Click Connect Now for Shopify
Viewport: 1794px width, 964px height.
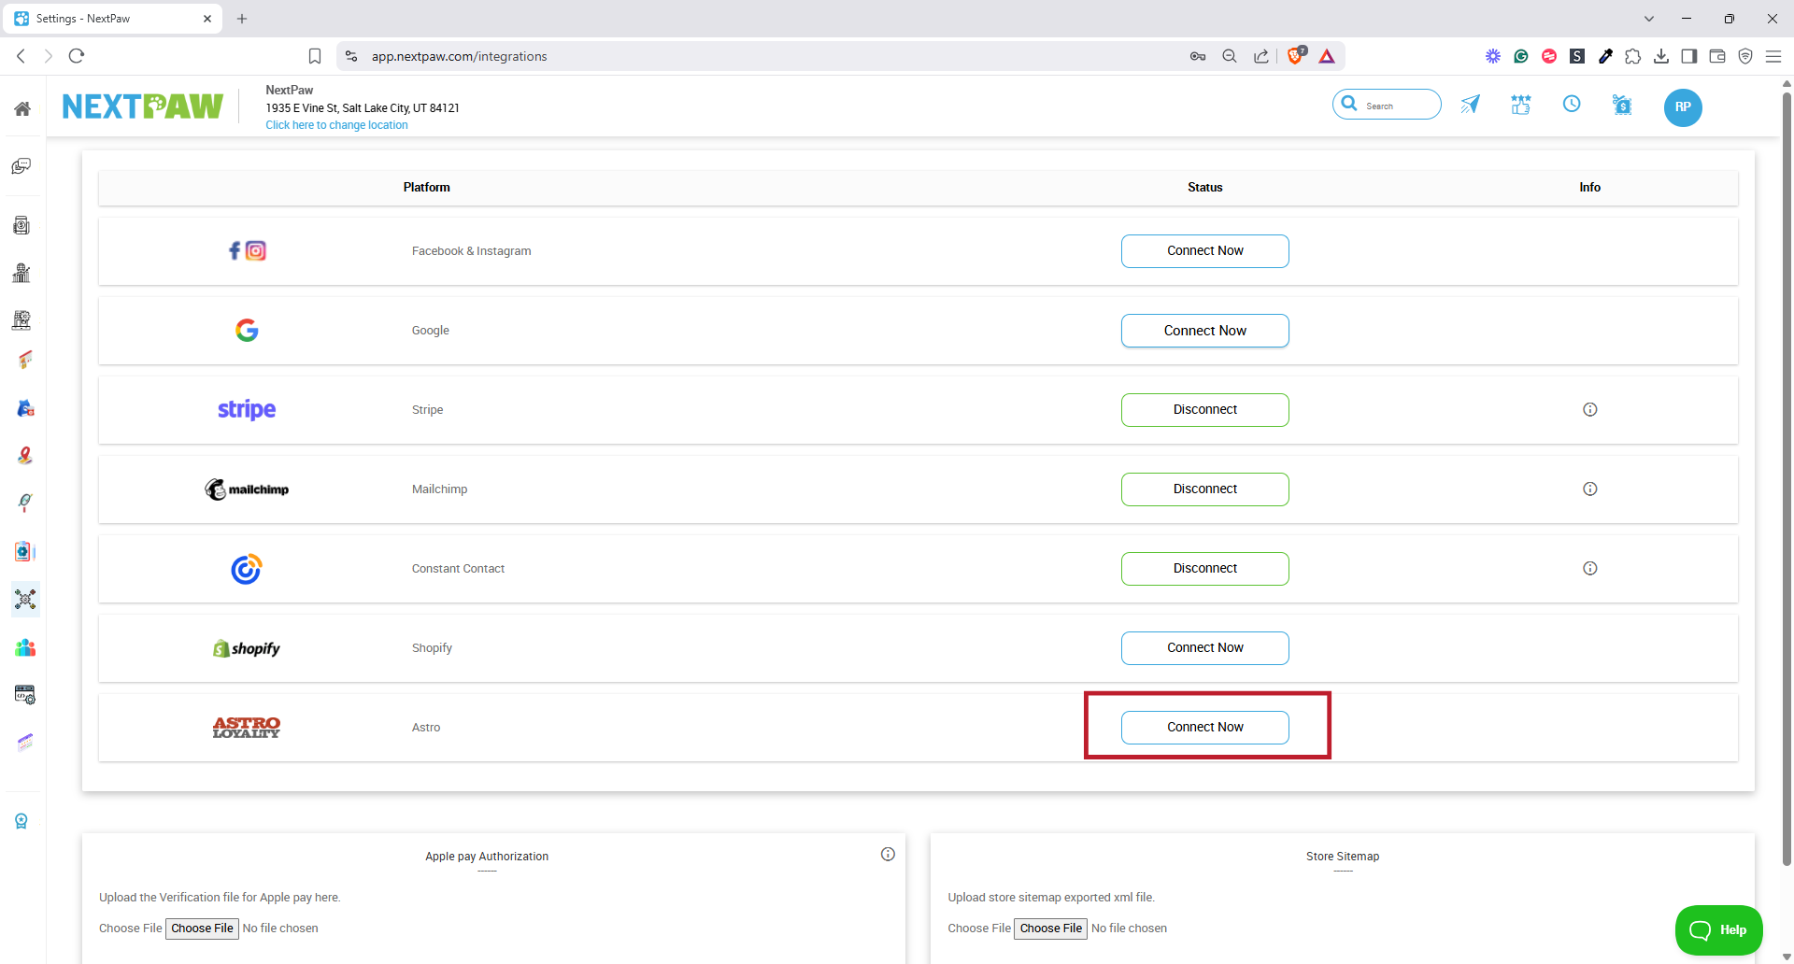point(1205,647)
